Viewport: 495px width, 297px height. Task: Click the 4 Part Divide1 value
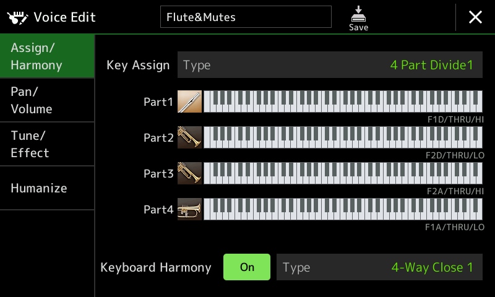432,65
